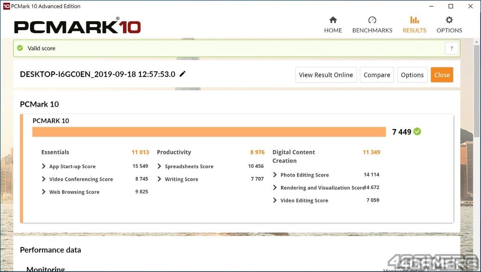The image size is (481, 272).
Task: Click the green check beside 7 449
Action: (x=417, y=132)
